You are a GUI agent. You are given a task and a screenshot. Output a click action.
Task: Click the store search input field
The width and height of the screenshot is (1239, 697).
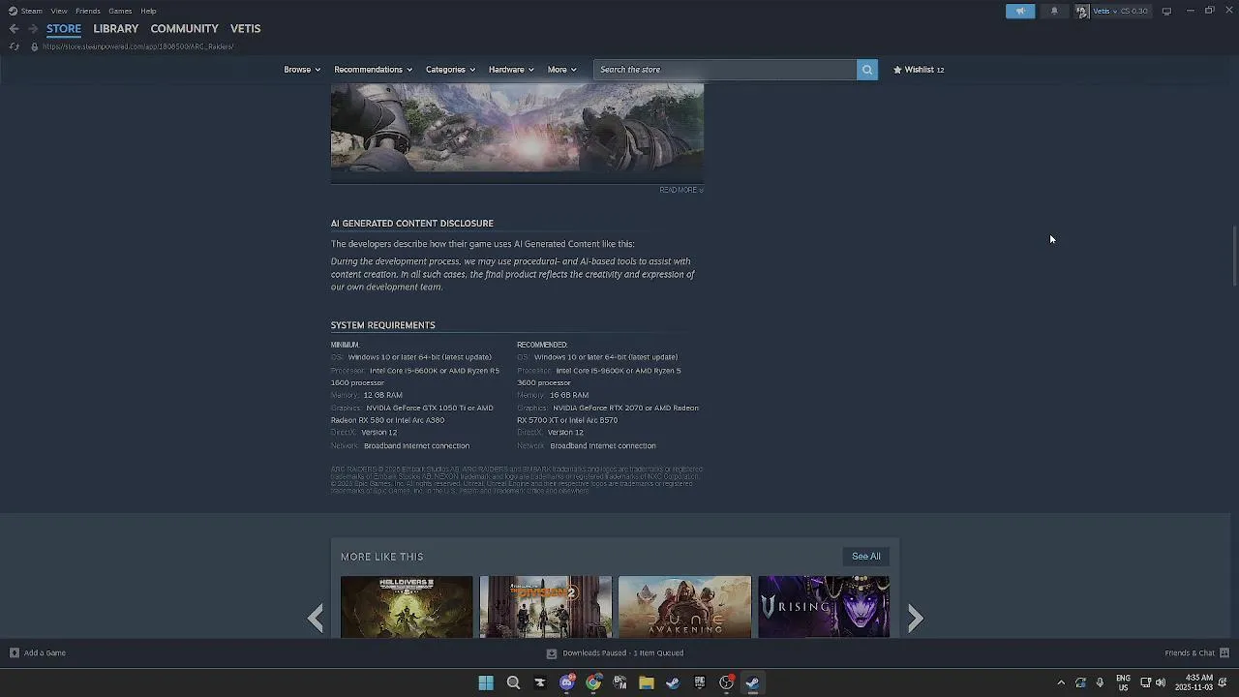coord(725,70)
